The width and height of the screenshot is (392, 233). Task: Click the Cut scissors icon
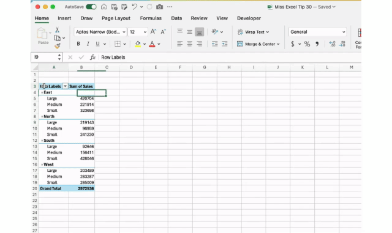click(x=57, y=30)
